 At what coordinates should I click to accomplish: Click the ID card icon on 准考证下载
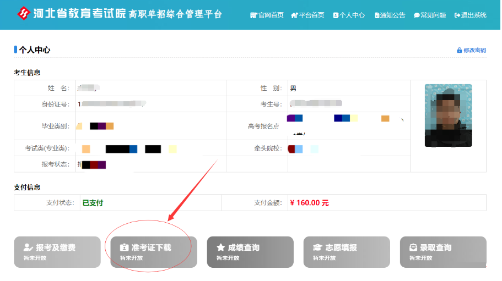[124, 247]
